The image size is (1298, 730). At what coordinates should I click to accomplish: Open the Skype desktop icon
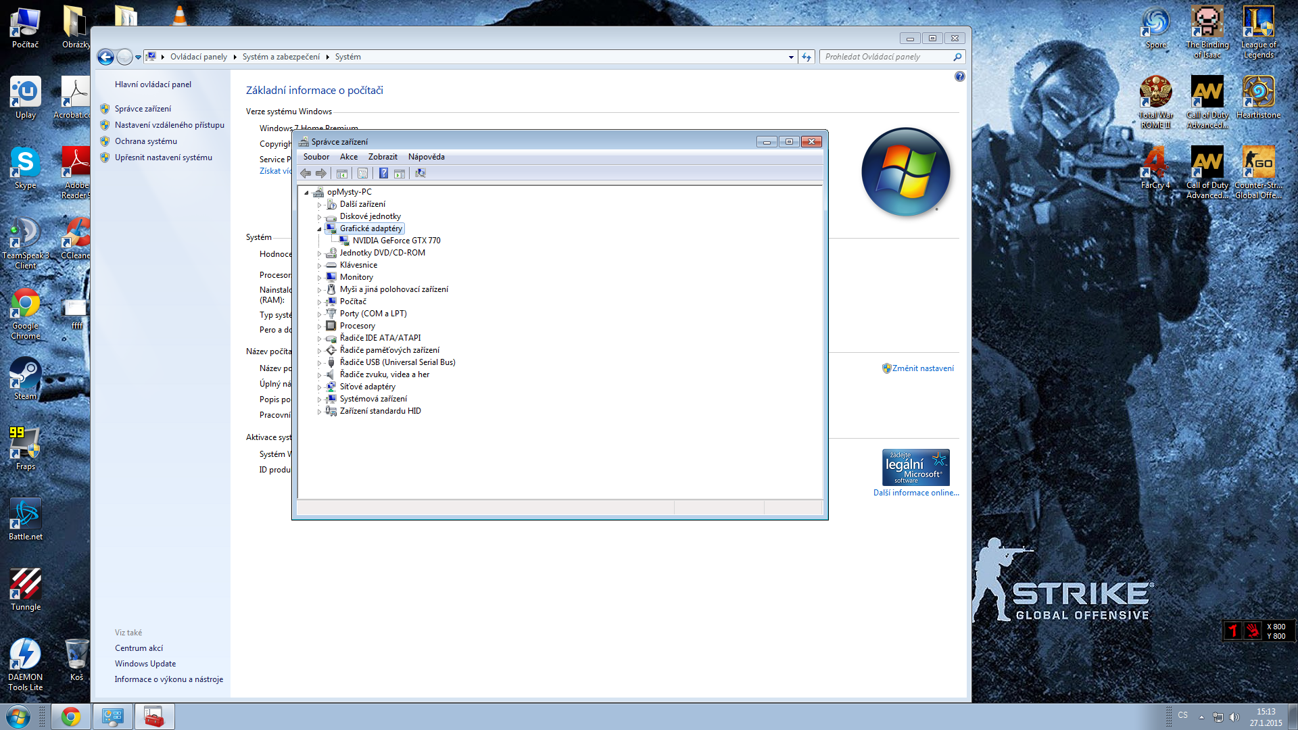coord(26,168)
